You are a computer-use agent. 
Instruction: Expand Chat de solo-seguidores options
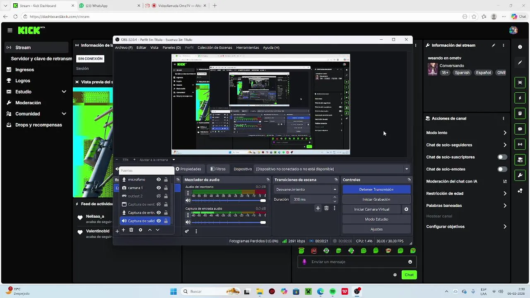(505, 145)
